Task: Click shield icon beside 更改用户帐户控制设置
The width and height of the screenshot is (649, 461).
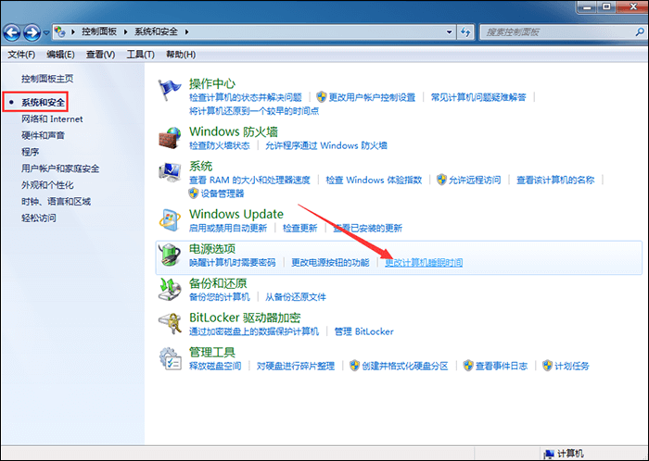Action: [x=322, y=97]
